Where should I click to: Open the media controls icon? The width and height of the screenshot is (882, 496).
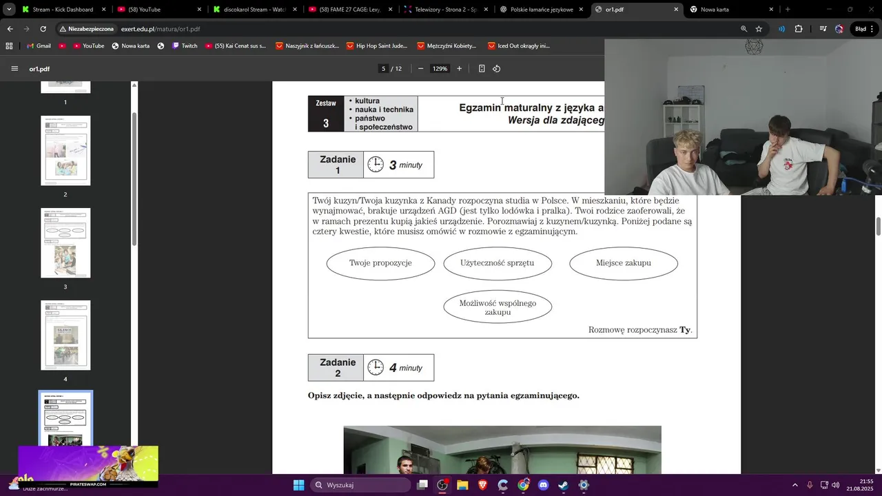[x=823, y=29]
